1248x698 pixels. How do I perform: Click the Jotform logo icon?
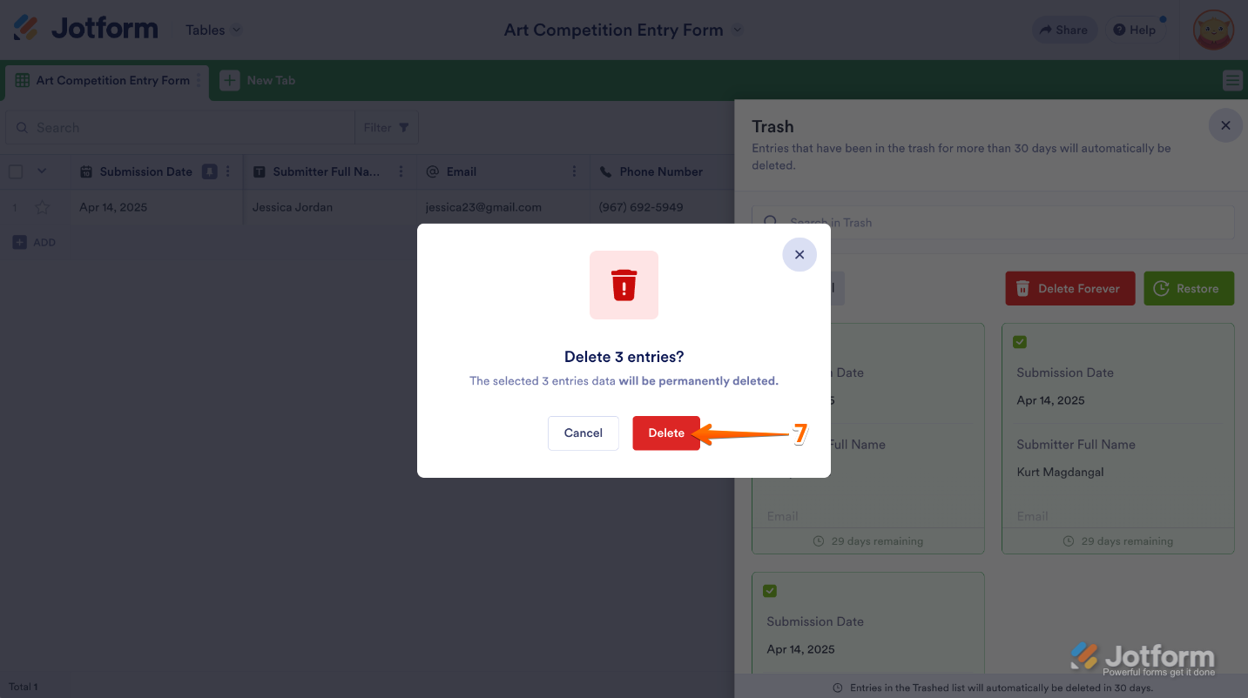click(26, 29)
